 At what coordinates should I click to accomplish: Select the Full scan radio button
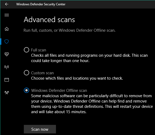tap(27, 50)
